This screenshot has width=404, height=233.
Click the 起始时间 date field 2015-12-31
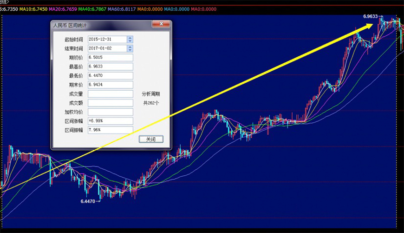106,40
